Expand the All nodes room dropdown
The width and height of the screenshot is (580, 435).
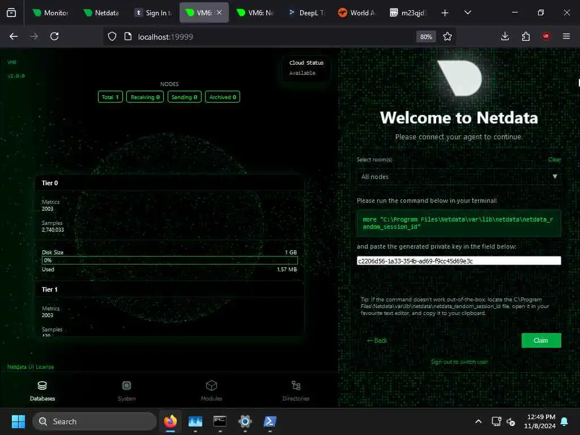459,177
